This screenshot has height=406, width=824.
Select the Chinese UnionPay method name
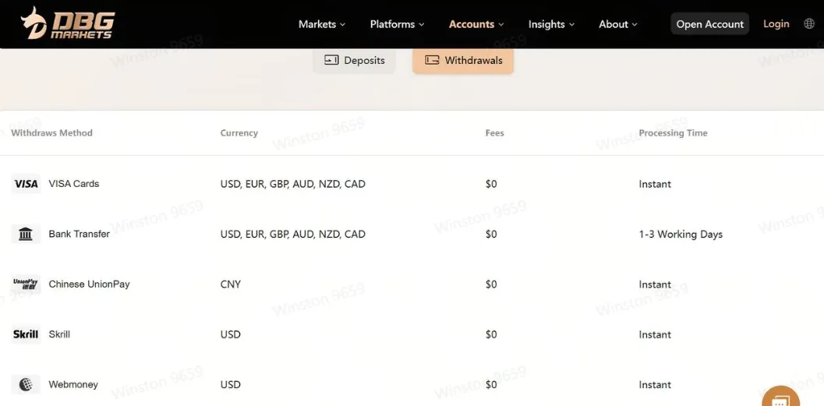tap(90, 284)
